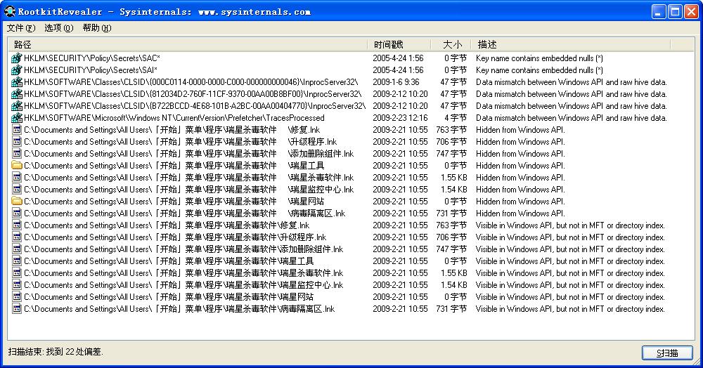Click RootkitRevealer title bar app icon

tap(9, 11)
